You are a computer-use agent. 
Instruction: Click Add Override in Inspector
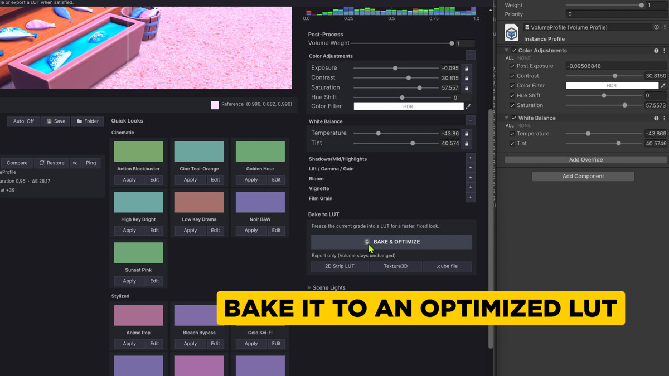585,160
